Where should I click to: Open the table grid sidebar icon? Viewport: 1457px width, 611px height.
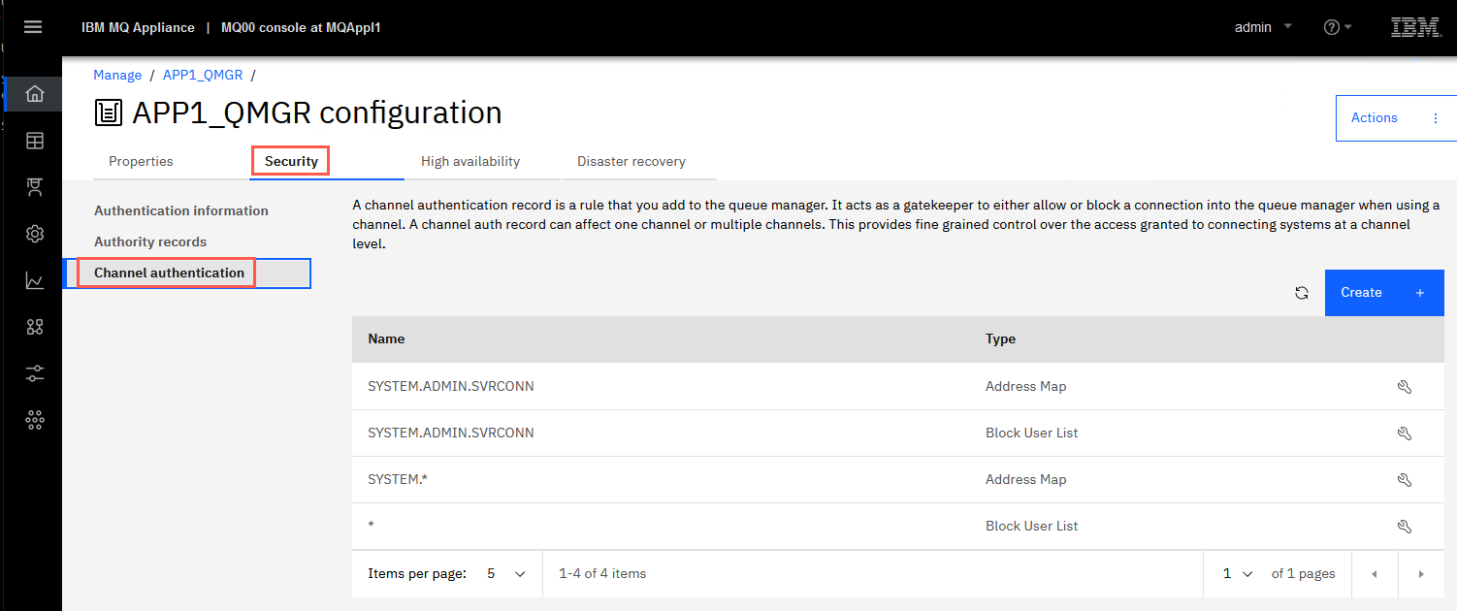click(x=35, y=141)
